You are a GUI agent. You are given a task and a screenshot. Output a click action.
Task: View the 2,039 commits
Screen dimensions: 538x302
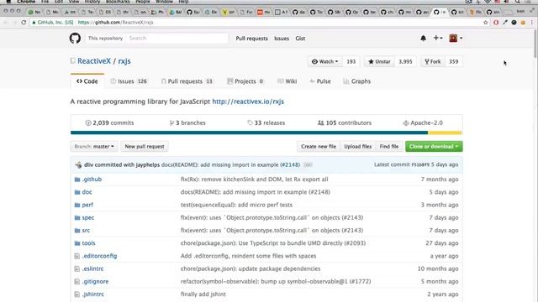pyautogui.click(x=109, y=122)
